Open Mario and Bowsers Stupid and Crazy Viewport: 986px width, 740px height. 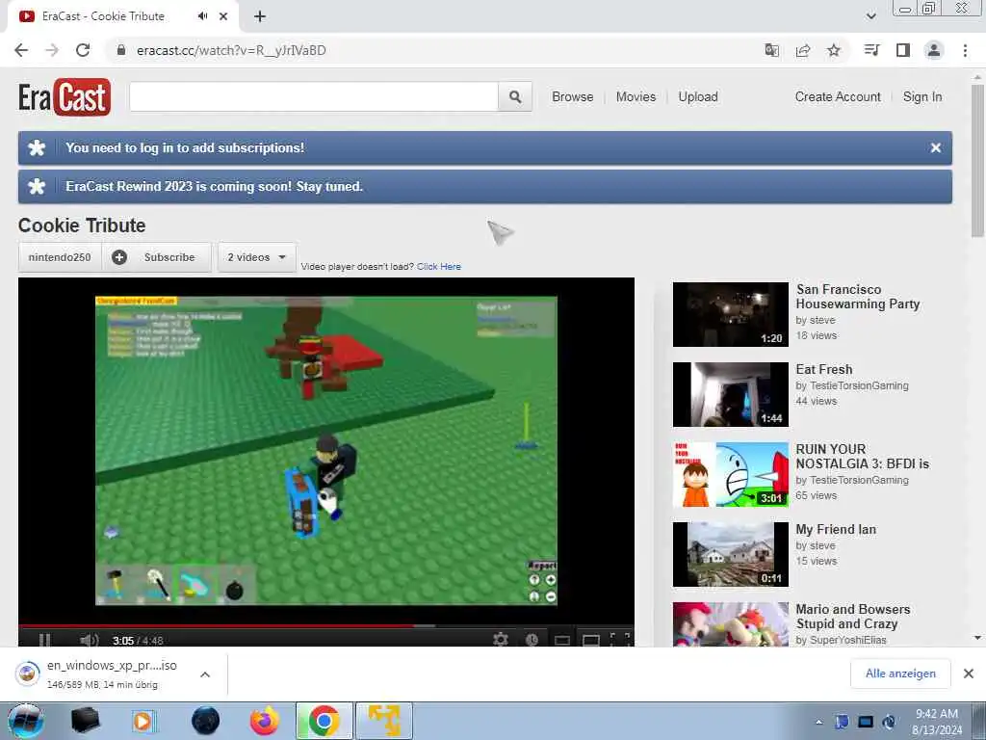click(x=853, y=616)
